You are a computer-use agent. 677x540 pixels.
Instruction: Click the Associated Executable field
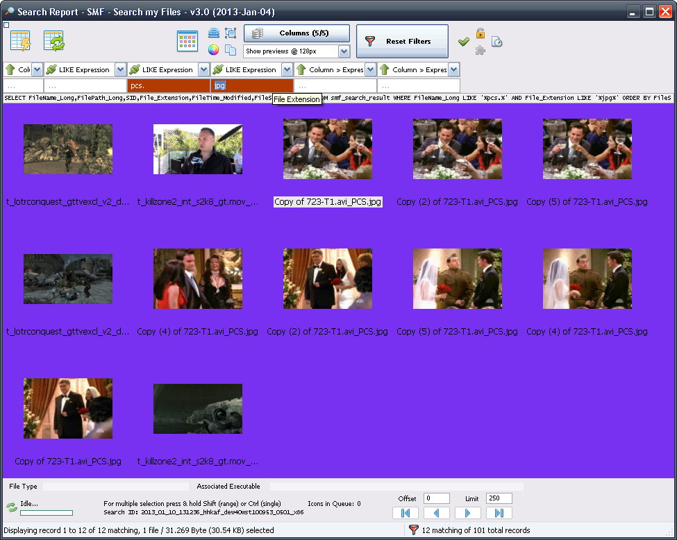coord(396,487)
